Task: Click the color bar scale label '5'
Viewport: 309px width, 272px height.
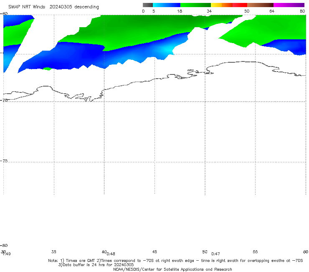Action: coord(154,11)
